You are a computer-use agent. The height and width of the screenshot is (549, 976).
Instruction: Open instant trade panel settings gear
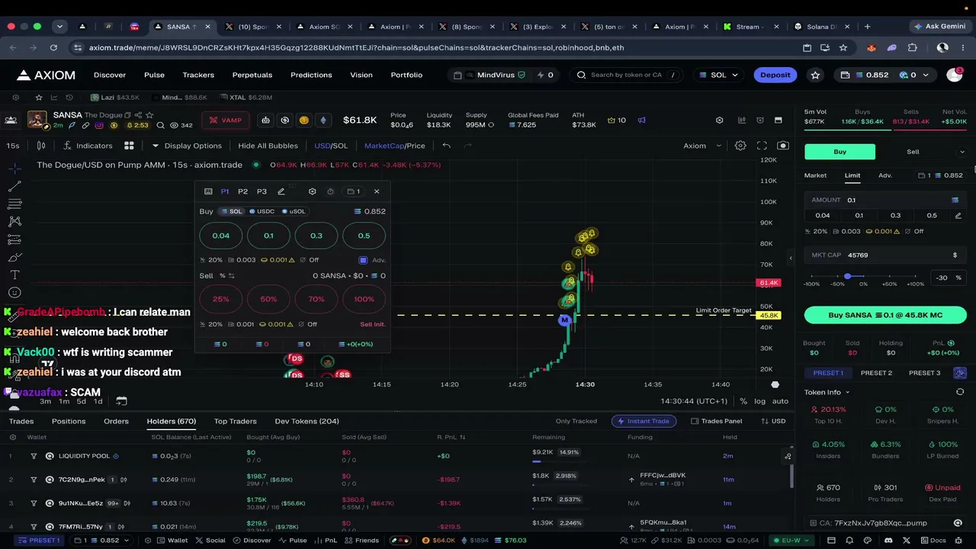point(312,191)
